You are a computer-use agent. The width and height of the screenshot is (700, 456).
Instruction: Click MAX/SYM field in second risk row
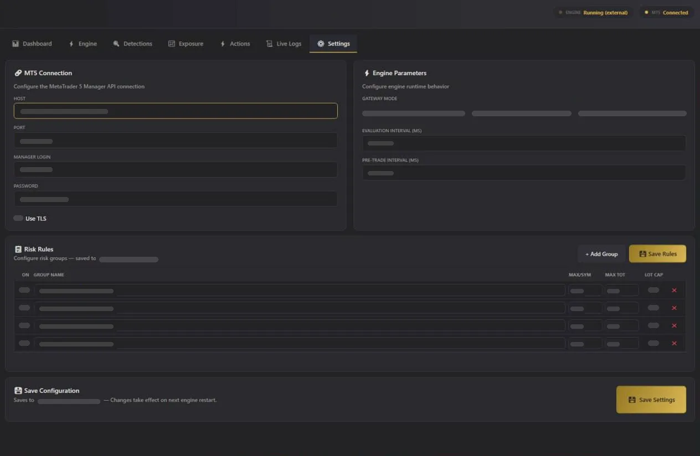(585, 308)
